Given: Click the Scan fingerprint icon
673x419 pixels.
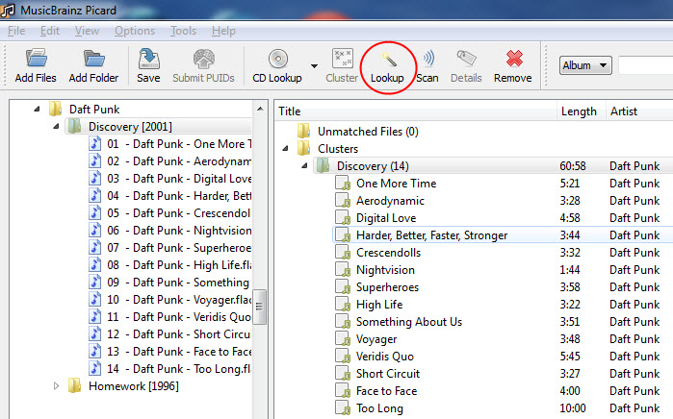Looking at the screenshot, I should pos(427,58).
